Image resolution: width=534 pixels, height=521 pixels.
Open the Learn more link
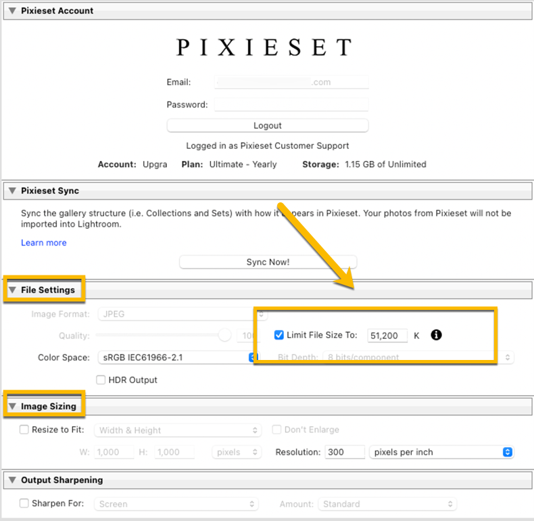(43, 243)
